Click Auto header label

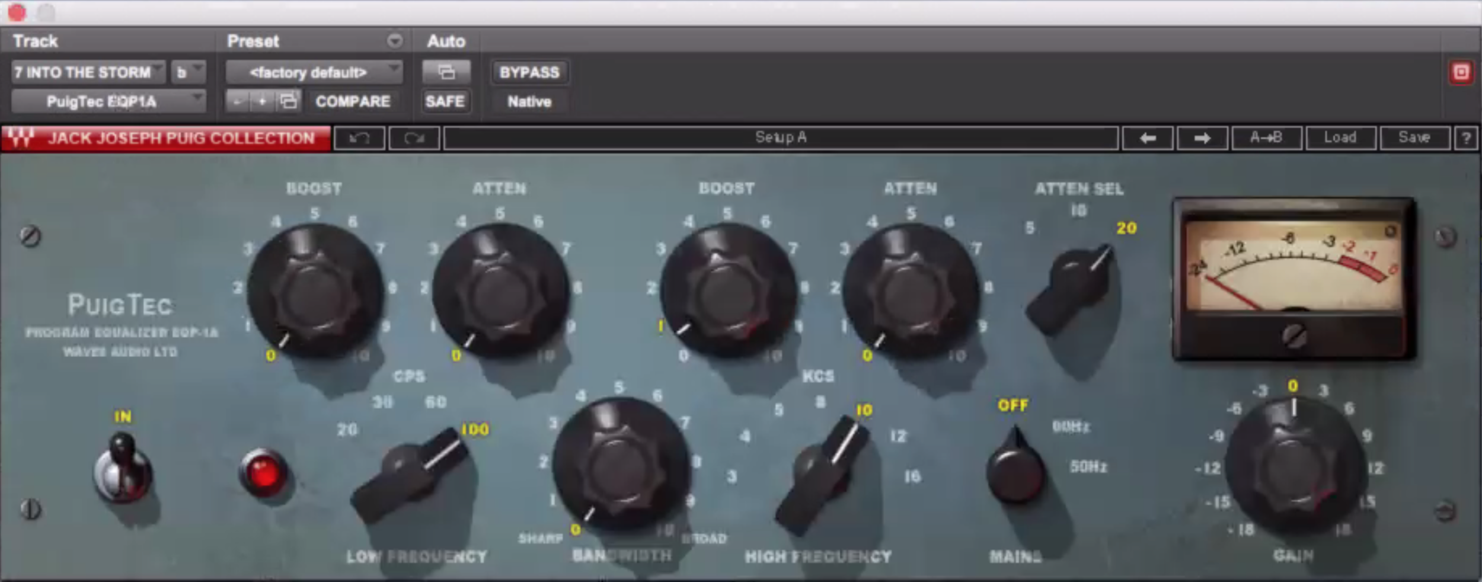point(446,41)
